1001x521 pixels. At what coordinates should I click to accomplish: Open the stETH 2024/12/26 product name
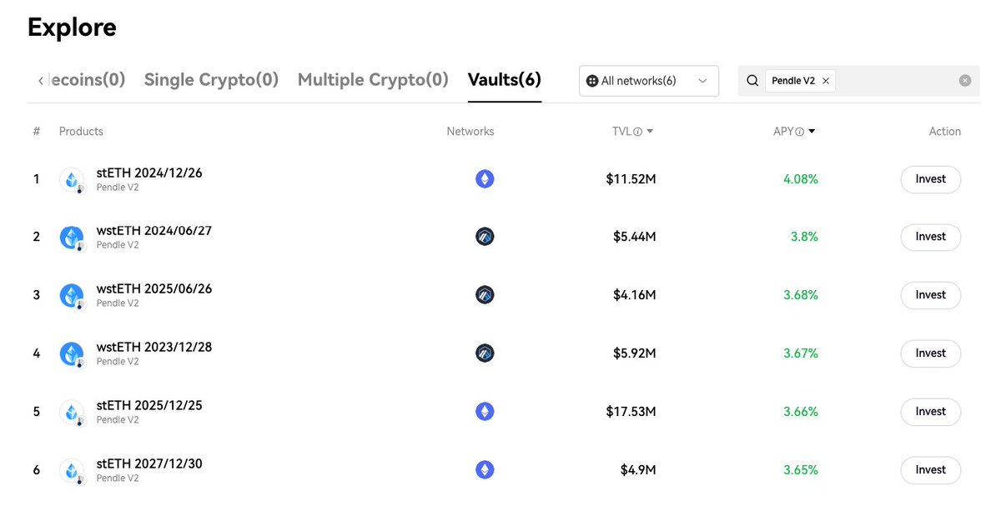149,173
